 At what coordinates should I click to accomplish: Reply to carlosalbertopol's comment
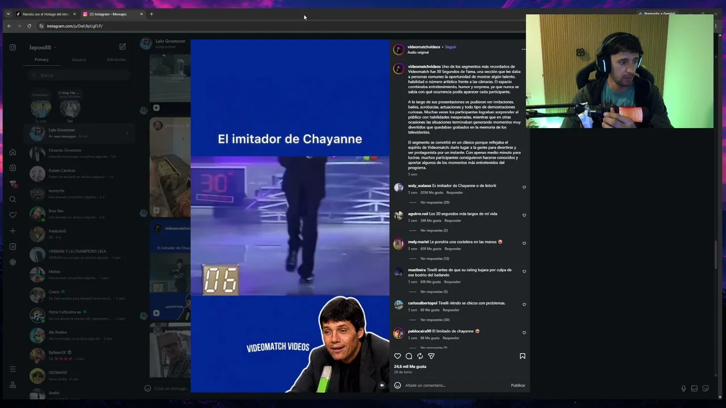pos(451,310)
